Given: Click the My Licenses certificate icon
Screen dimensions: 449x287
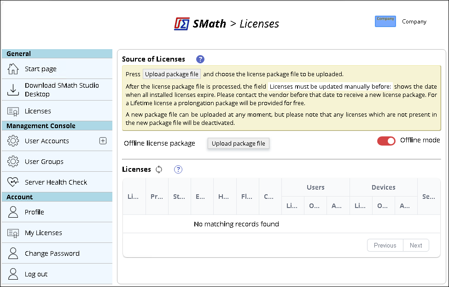Looking at the screenshot, I should [13, 233].
